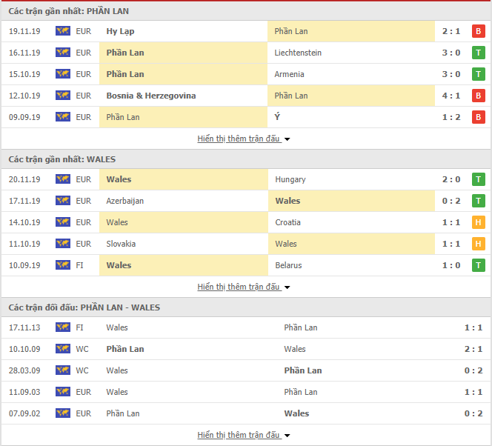The width and height of the screenshot is (492, 446).
Task: Click the red B badge on the Ý row
Action: tap(478, 117)
